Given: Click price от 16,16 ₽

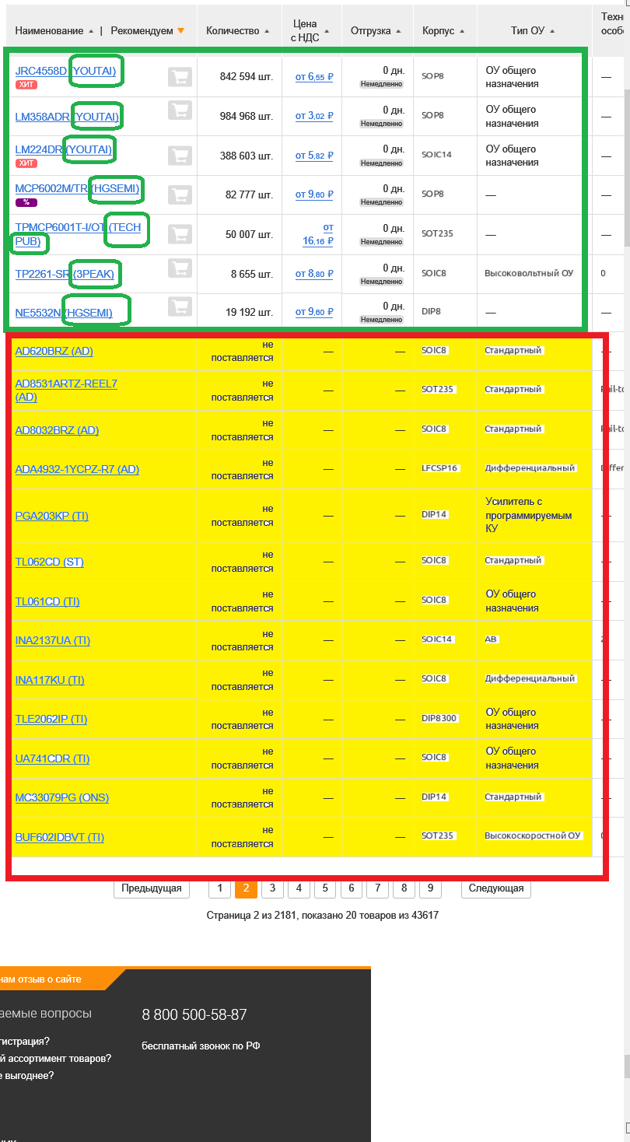Looking at the screenshot, I should 317,234.
